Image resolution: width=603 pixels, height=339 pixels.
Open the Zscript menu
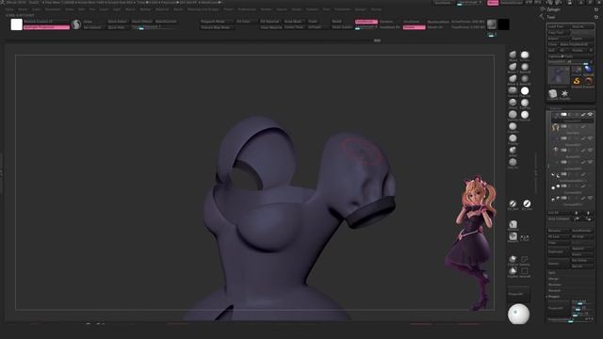[x=376, y=9]
